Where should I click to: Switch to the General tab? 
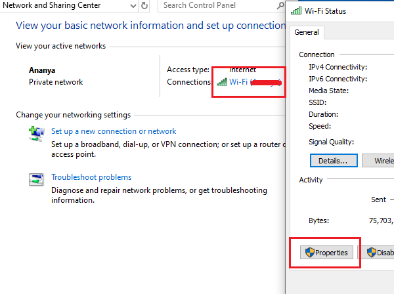pos(307,32)
